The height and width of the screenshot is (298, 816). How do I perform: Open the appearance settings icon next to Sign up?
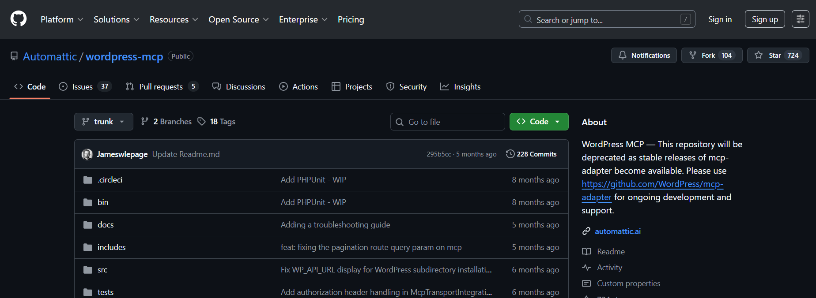(800, 19)
